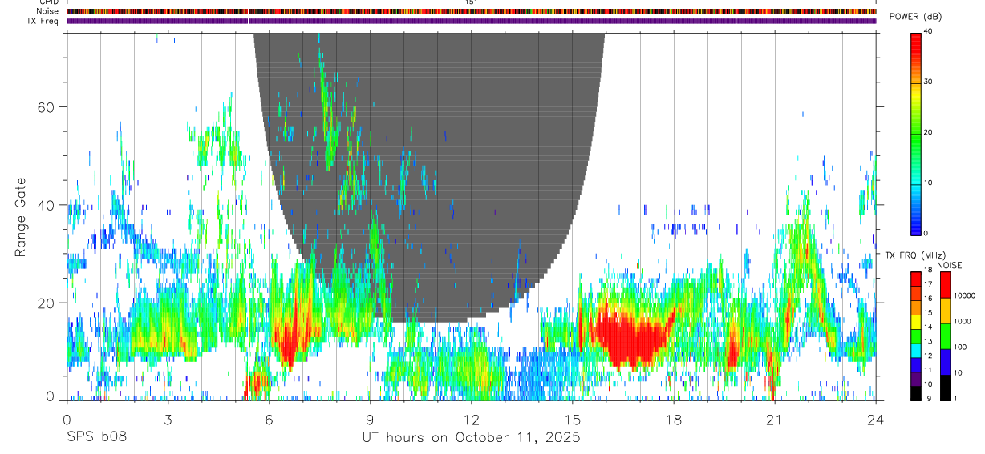985x454 pixels.
Task: Click the '1000' label on NOISE scale
Action: pos(963,321)
